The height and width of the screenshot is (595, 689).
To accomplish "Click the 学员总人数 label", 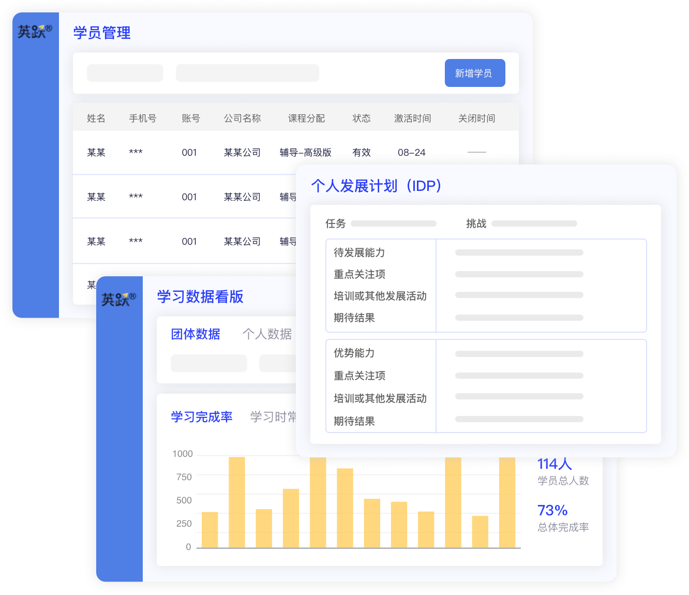I will pos(563,481).
